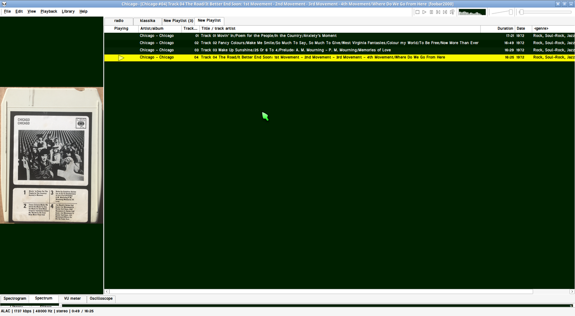Switch to the radio playlist tab
575x316 pixels.
(119, 21)
